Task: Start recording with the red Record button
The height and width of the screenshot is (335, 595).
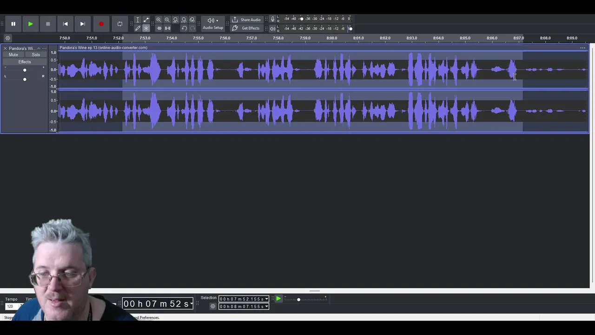Action: click(x=101, y=24)
